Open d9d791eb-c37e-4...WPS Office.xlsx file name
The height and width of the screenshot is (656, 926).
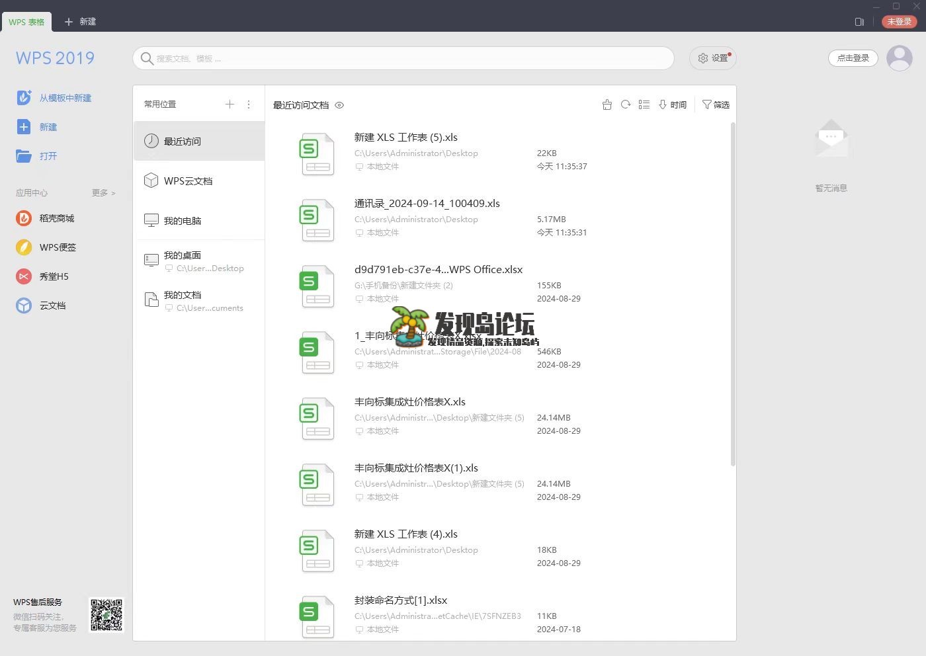point(439,270)
